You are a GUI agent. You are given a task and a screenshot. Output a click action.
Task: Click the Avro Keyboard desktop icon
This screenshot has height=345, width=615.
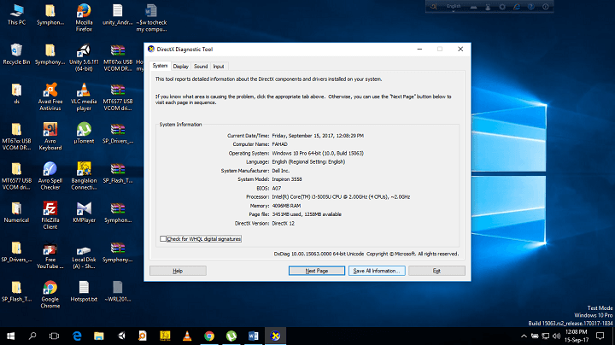tap(50, 130)
